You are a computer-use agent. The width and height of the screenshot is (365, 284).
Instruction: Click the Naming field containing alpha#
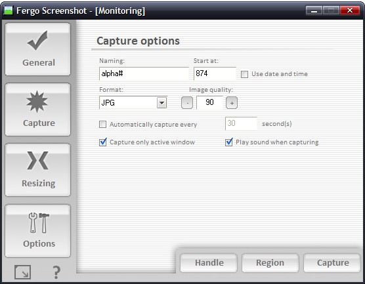(x=144, y=73)
